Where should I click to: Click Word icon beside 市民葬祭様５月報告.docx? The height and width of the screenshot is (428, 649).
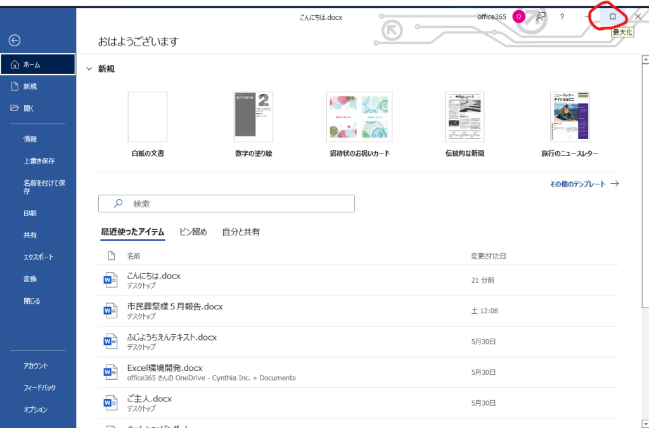(x=110, y=311)
